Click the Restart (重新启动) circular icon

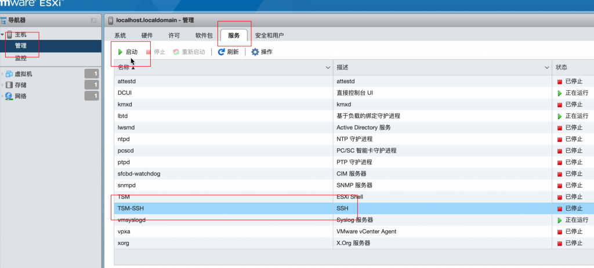pos(176,52)
